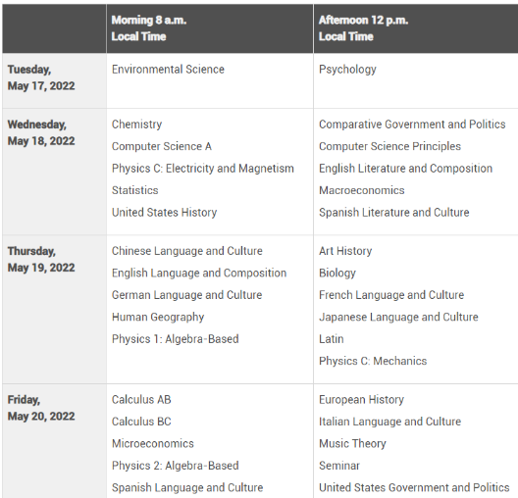The height and width of the screenshot is (498, 518).
Task: Click the Computer Science Principles entry
Action: click(389, 146)
